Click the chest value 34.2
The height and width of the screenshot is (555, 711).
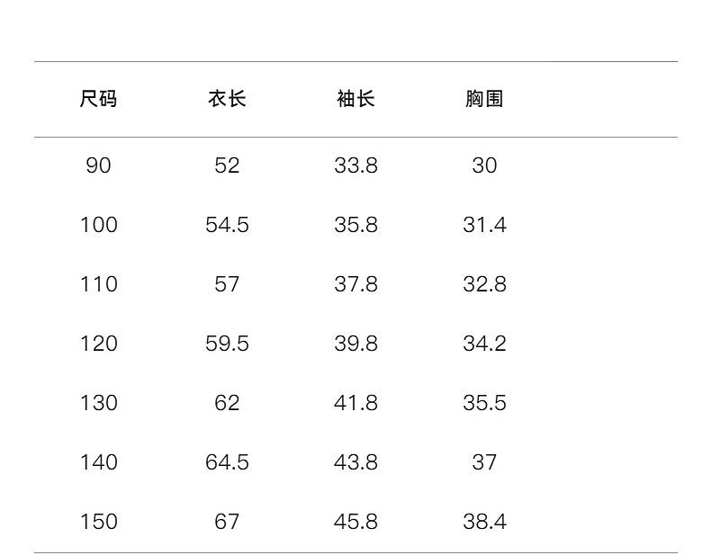[484, 344]
